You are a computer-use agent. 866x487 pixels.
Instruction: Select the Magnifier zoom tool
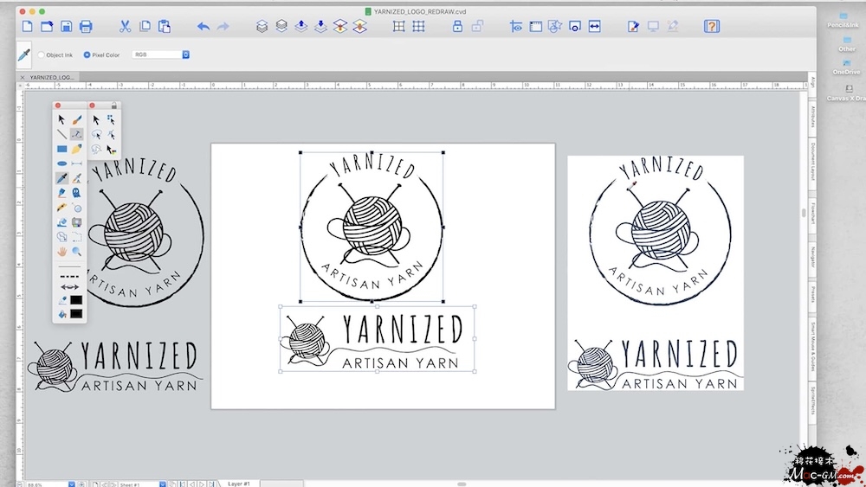coord(77,252)
